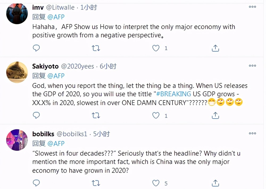Open the #BREAKING hashtag link
The image size is (266, 189).
pyautogui.click(x=173, y=94)
